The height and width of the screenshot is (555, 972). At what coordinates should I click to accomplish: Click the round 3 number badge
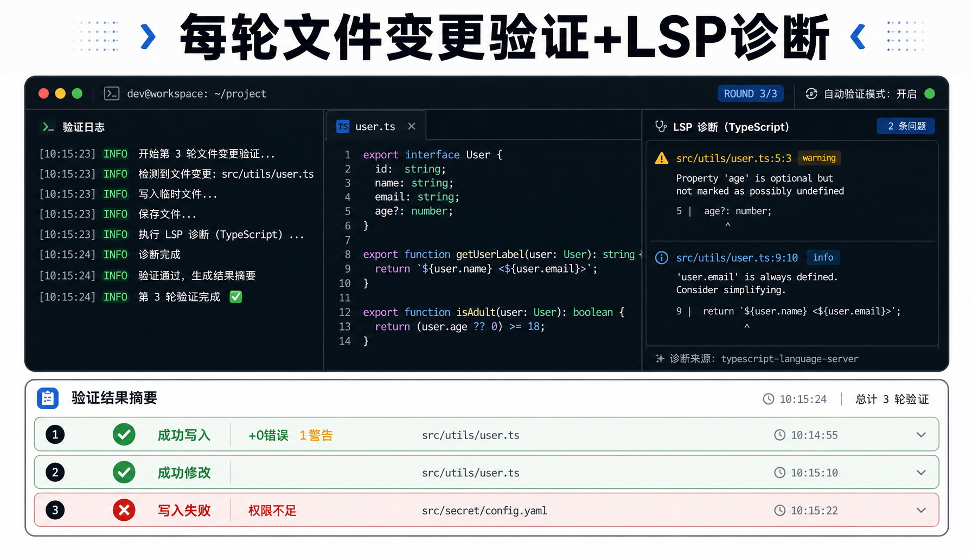55,510
